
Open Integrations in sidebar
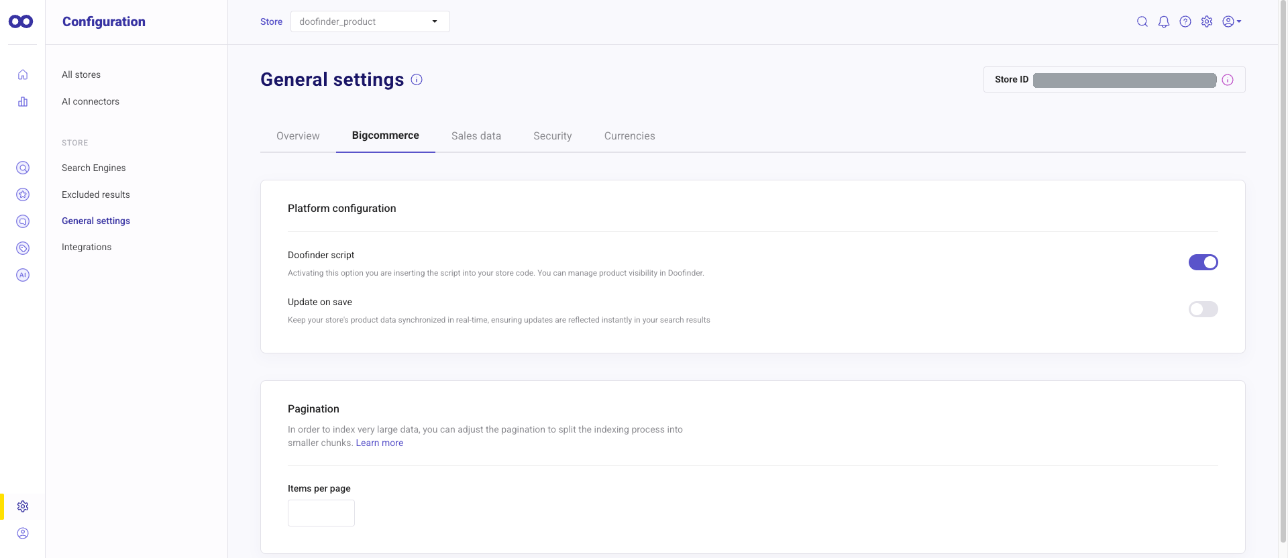click(87, 247)
